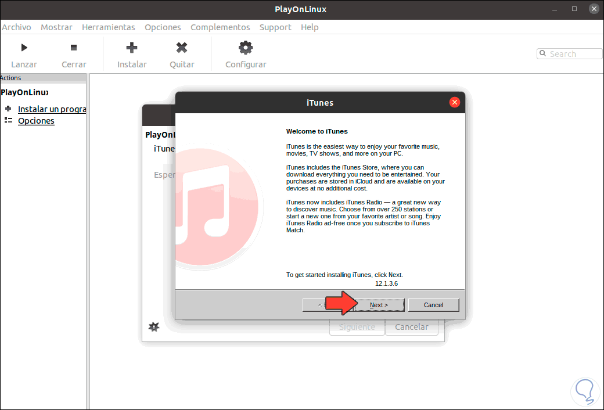Screen dimensions: 604x410
Task: Open the Support menu
Action: point(275,27)
